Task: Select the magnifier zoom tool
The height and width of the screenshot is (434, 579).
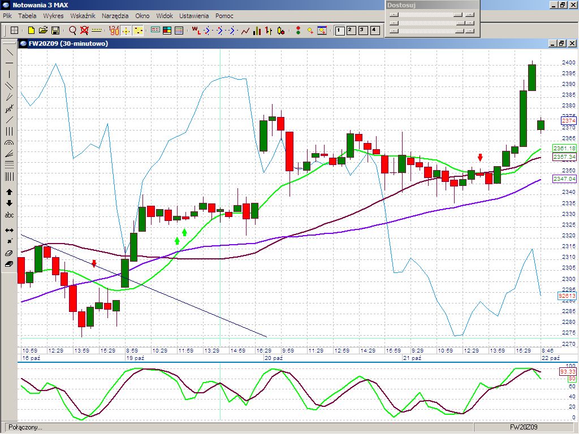Action: (72, 31)
